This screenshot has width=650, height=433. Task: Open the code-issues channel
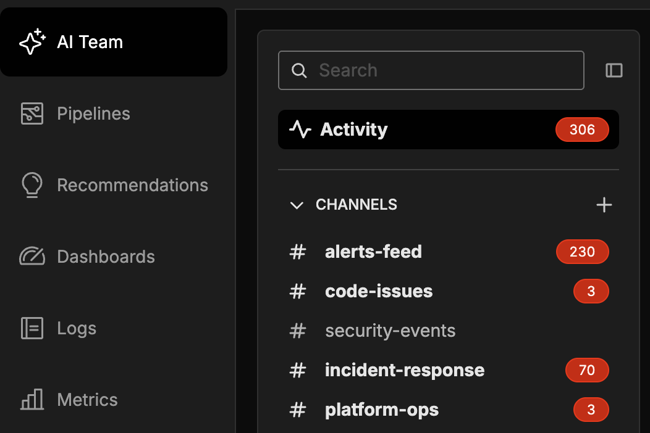point(379,291)
